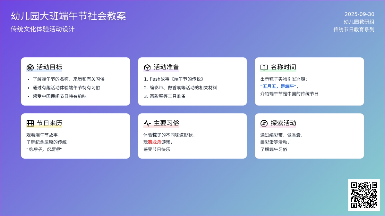Click the main title 幼儿园大班端午节社会教案
Image resolution: width=385 pixels, height=216 pixels.
coord(68,16)
